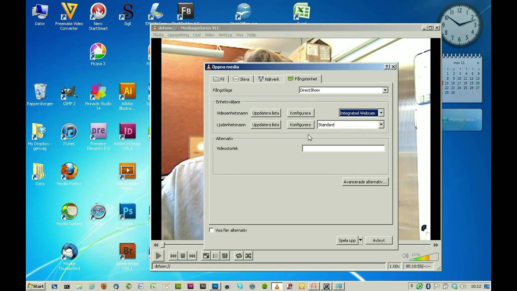Image resolution: width=517 pixels, height=291 pixels.
Task: Toggle shuffle in VLC
Action: coord(248,255)
